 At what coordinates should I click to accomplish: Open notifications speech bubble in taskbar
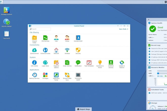tap(166, 2)
